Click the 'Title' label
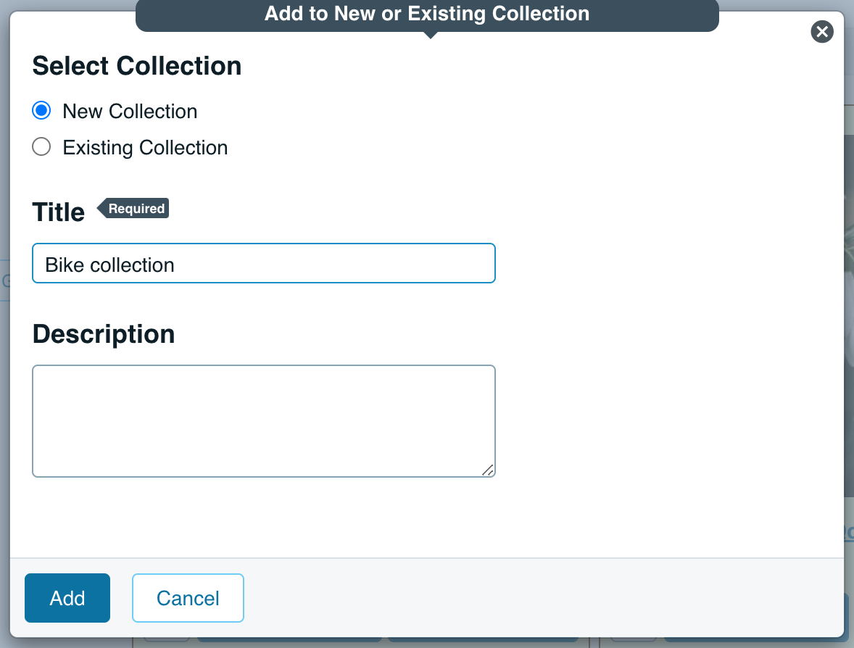 (58, 212)
